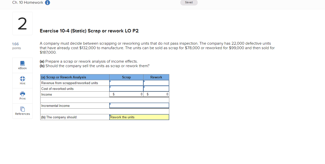Click '(a) Scrap or Rework Analysis' header

(75, 77)
